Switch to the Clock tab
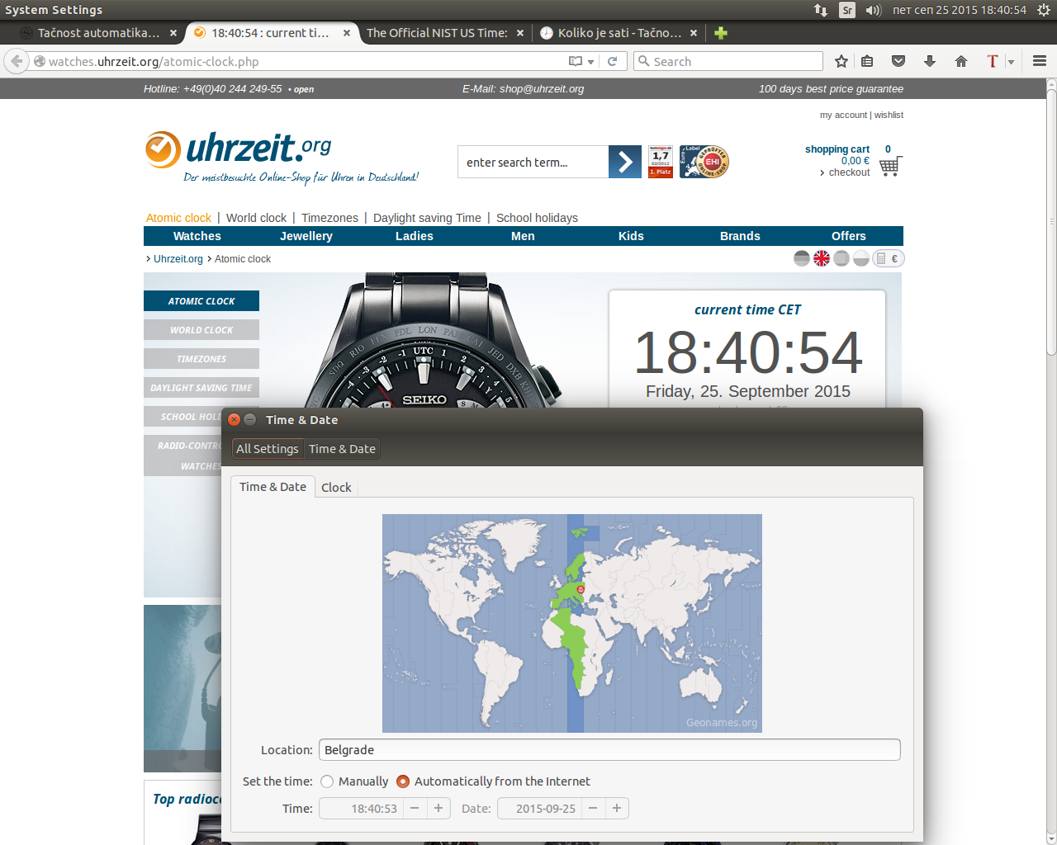Screen dimensions: 1057x845 336,488
